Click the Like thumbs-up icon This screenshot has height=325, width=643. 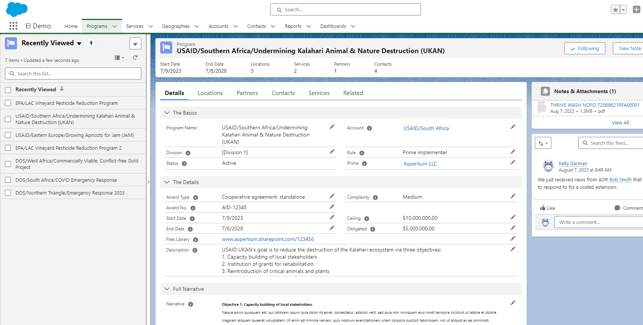[543, 208]
